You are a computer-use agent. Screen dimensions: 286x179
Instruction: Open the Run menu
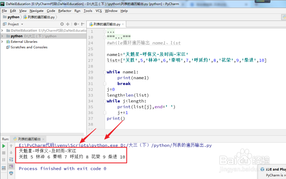tap(77, 11)
